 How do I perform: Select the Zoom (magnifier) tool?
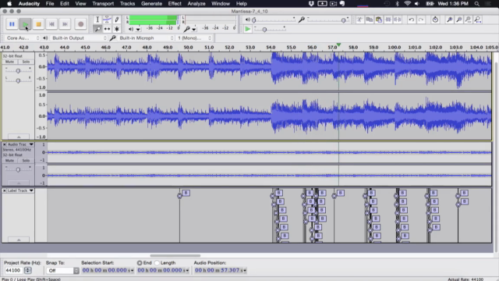pos(97,29)
